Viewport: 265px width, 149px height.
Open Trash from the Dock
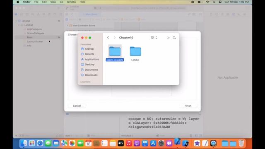(241, 144)
